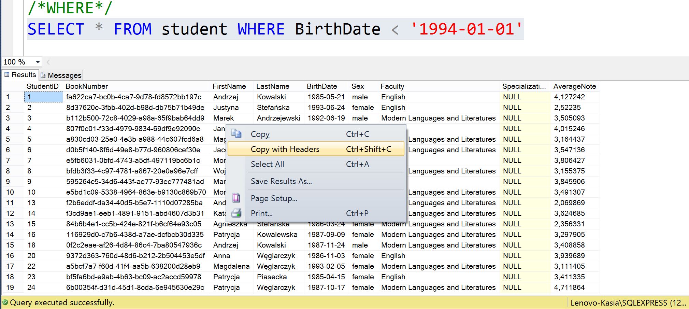Viewport: 689px width, 309px height.
Task: Click BirthDate cell 1985-05-21
Action: (326, 97)
